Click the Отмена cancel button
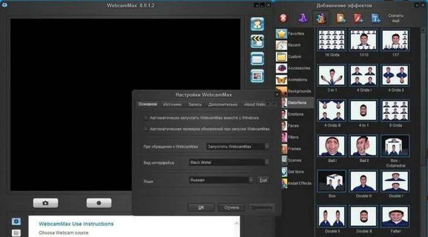The height and width of the screenshot is (237, 428). (232, 208)
